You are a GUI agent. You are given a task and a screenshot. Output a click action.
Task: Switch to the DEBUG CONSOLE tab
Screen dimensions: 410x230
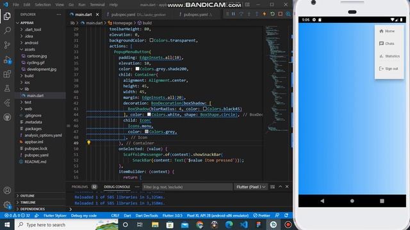117,187
